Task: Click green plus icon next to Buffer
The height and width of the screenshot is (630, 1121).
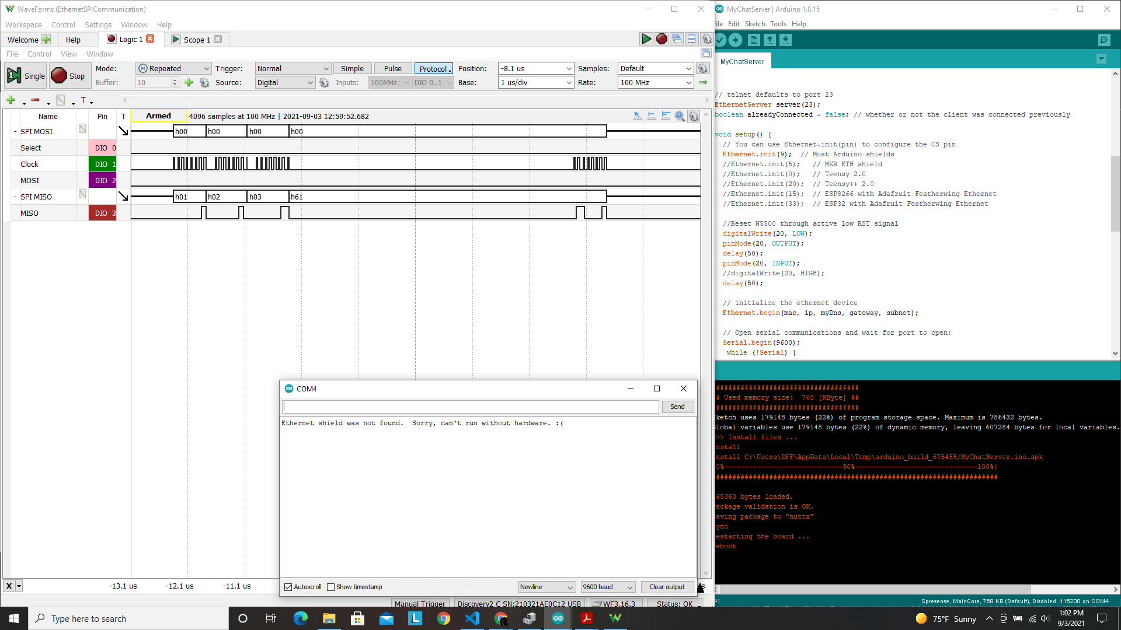Action: pyautogui.click(x=189, y=83)
